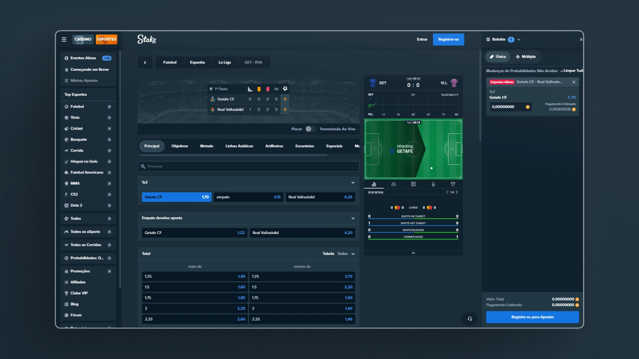Open the standings table icon in tracker
The height and width of the screenshot is (359, 639).
tap(413, 184)
